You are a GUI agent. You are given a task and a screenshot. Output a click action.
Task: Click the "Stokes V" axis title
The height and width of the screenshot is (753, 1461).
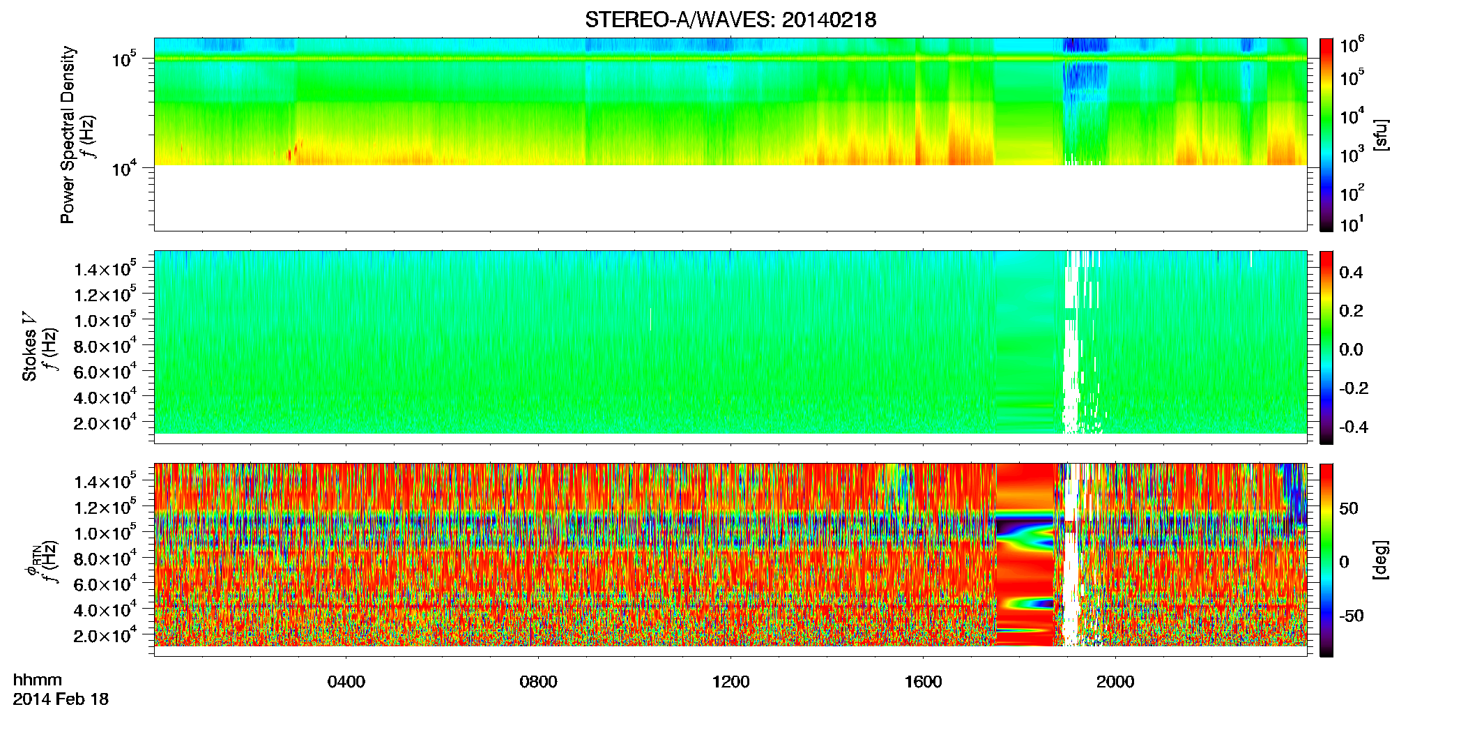pyautogui.click(x=30, y=347)
